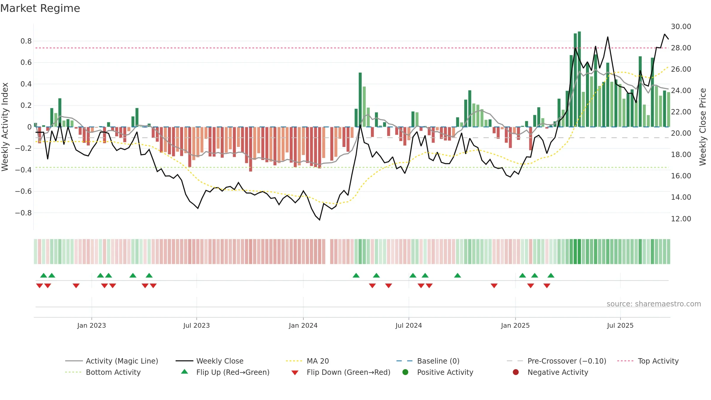
Task: Click the Activity (Magic Line) legend entry
Action: click(x=112, y=361)
